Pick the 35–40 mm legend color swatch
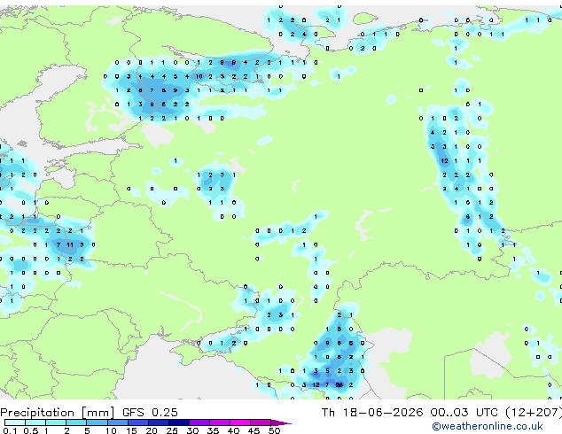The image size is (562, 434). 220,422
